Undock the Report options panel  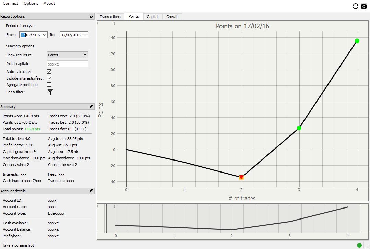coord(92,16)
